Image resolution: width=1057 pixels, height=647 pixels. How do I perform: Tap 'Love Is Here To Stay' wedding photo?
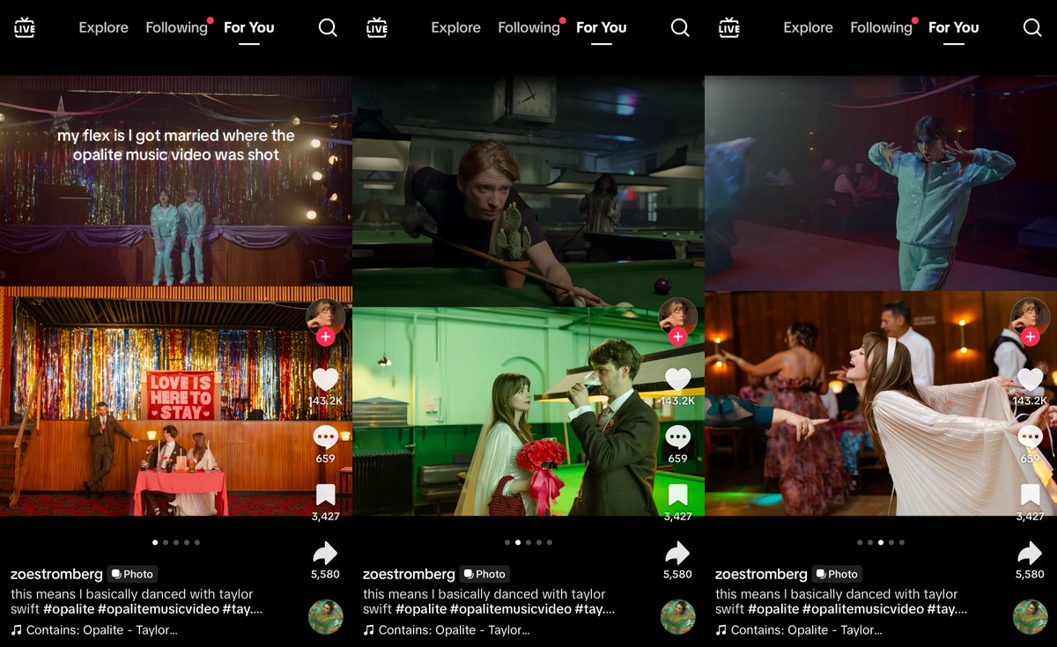tap(175, 401)
